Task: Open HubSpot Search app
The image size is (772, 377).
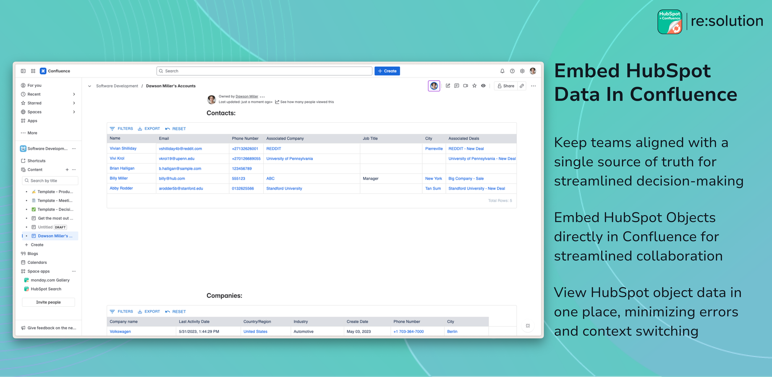Action: pos(46,289)
